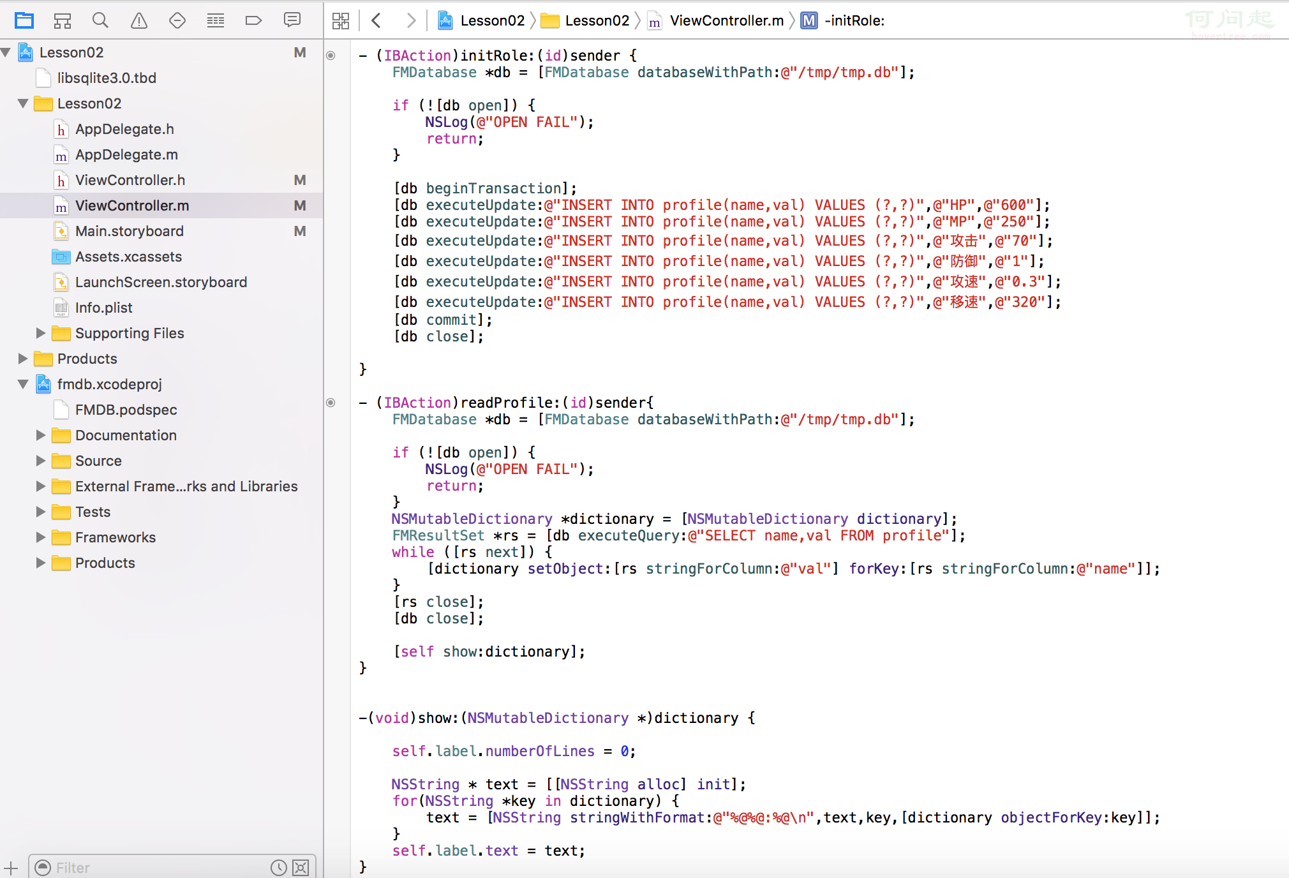This screenshot has height=878, width=1289.
Task: Open the Find navigator magnifier icon
Action: click(x=100, y=20)
